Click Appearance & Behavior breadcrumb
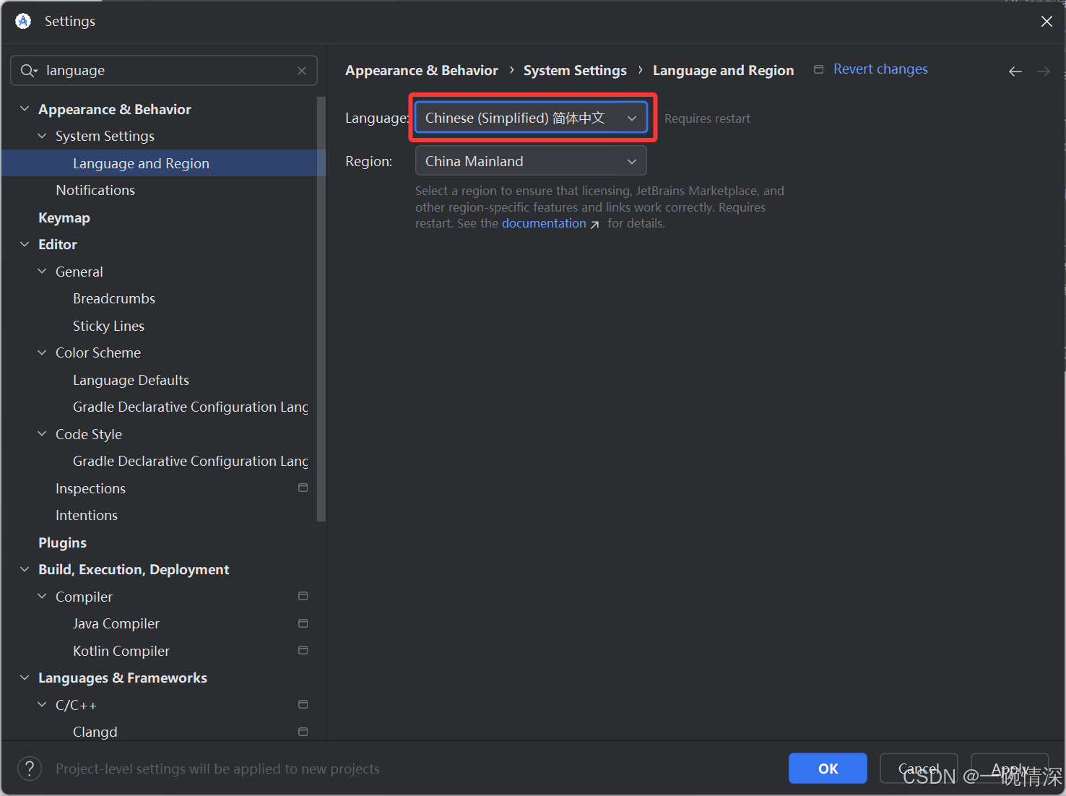Viewport: 1066px width, 796px height. [422, 70]
